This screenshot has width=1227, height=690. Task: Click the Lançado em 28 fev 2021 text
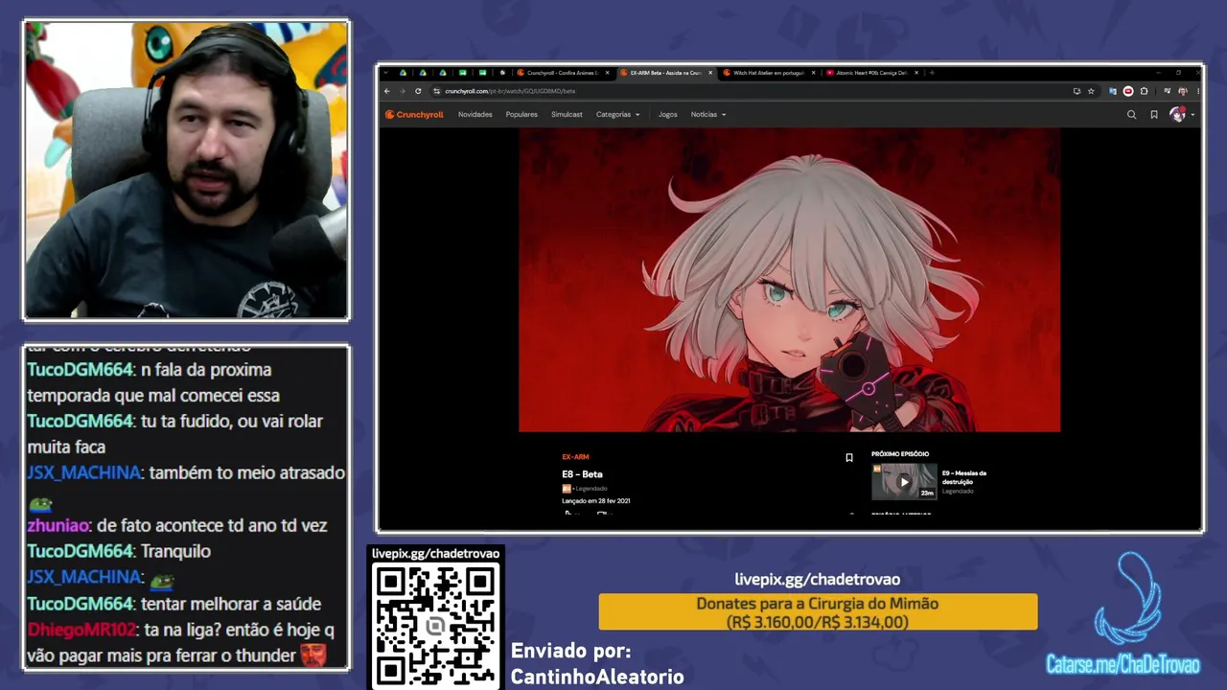pos(596,500)
